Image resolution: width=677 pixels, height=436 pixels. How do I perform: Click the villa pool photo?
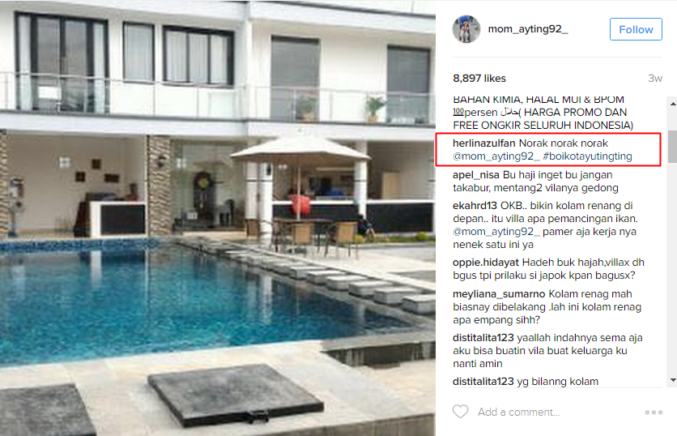[x=218, y=218]
